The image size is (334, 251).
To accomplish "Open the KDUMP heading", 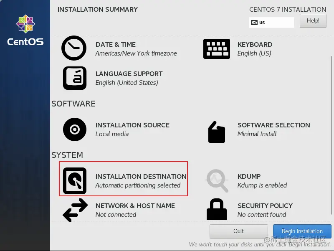I will click(x=249, y=176).
